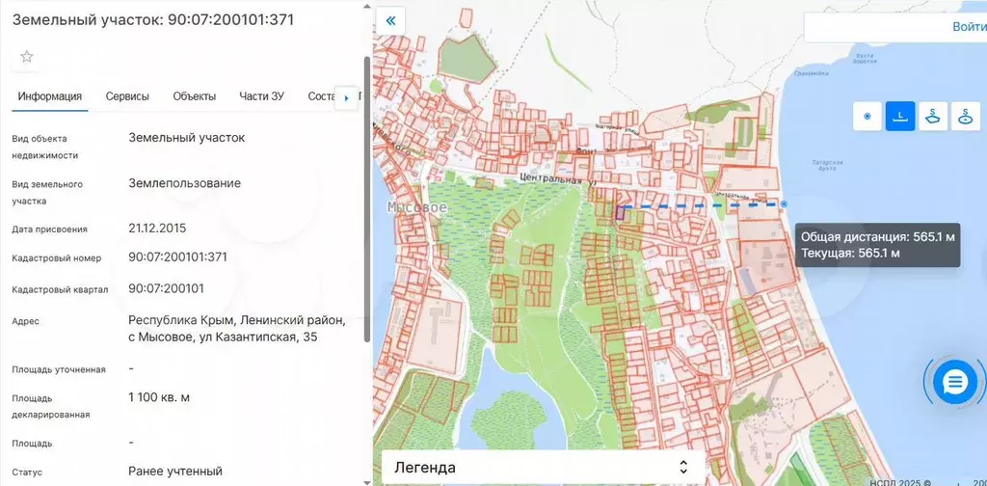Click cadastral quarter 90:07:200101 value
Viewport: 987px width, 486px height.
pos(166,288)
